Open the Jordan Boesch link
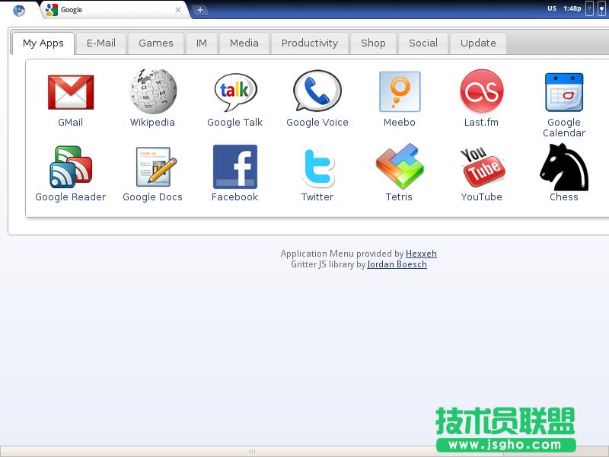 (x=397, y=264)
